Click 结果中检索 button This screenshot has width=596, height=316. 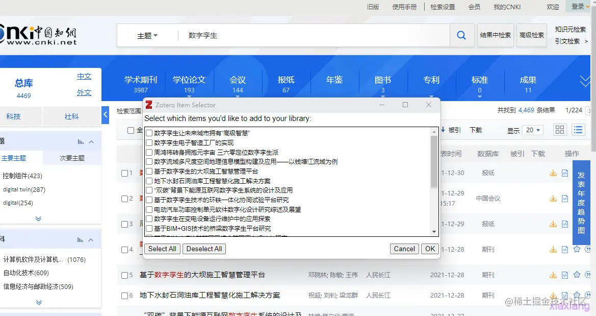[x=495, y=35]
